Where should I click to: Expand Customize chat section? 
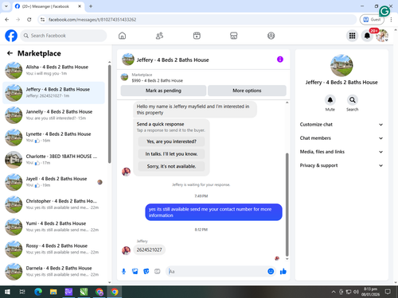(x=341, y=125)
